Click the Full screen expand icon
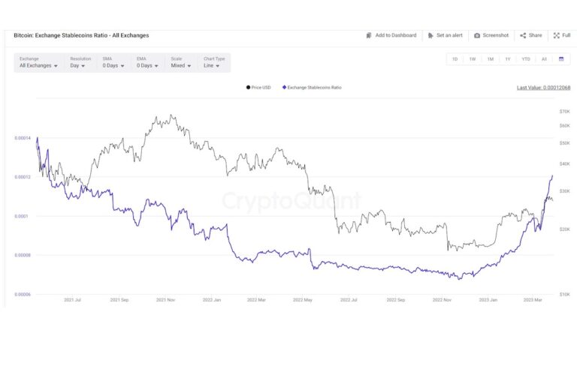Image resolution: width=577 pixels, height=384 pixels. point(557,36)
